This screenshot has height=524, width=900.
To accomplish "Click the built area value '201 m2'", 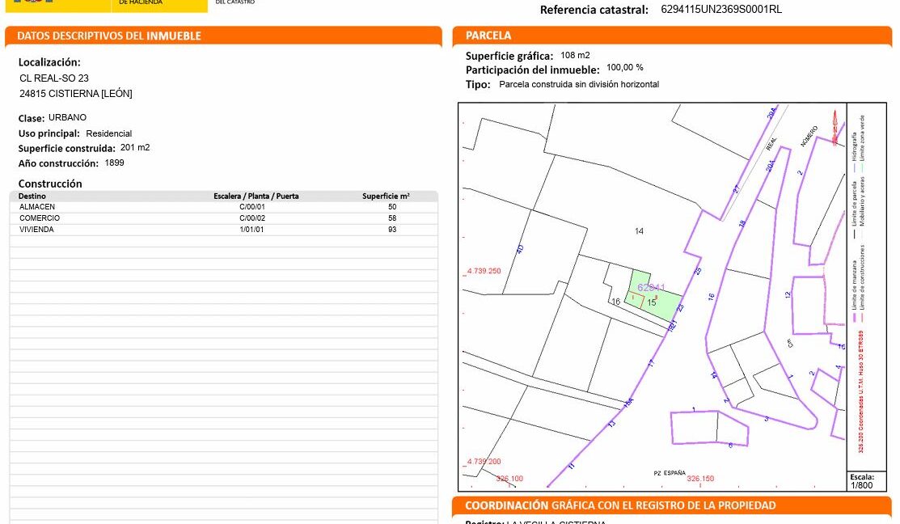I will tap(135, 147).
